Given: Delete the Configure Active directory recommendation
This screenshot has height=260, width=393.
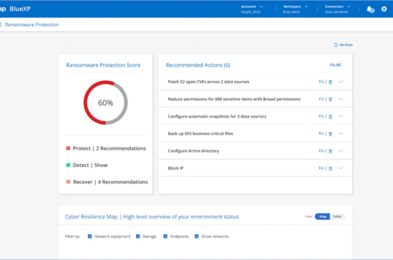Looking at the screenshot, I should click(x=331, y=151).
